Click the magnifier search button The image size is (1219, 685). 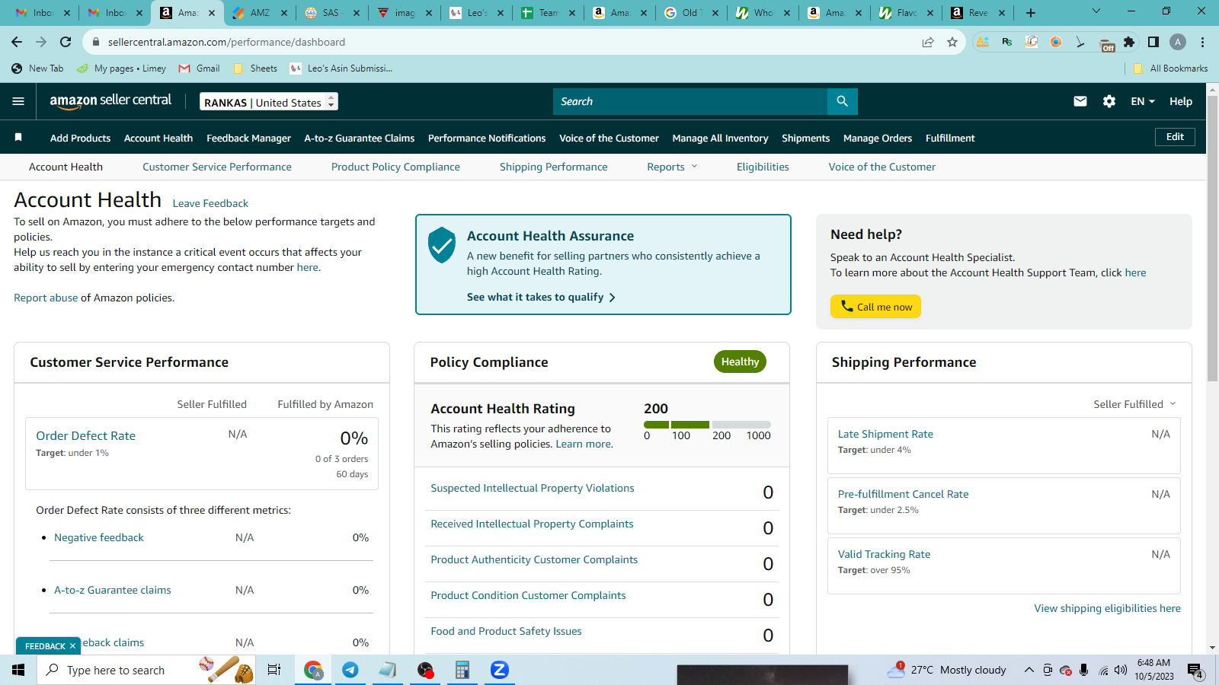(x=842, y=101)
